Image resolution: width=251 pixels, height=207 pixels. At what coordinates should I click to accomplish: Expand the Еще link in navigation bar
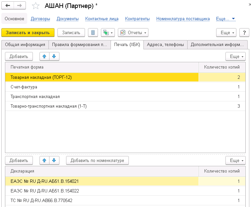[x=225, y=19]
